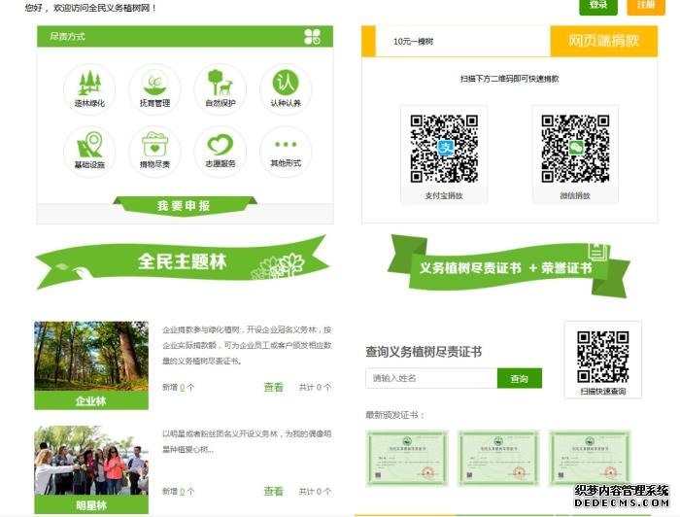Open the last certificate thumbnail
This screenshot has width=680, height=517.
click(x=590, y=458)
